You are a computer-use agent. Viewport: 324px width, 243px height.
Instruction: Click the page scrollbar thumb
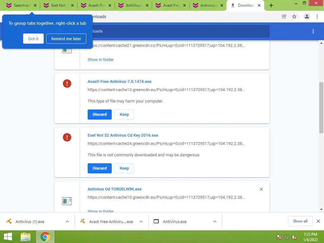(x=321, y=108)
